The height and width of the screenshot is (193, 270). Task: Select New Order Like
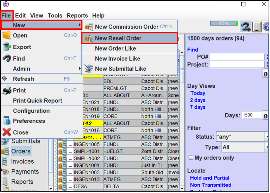(130, 49)
